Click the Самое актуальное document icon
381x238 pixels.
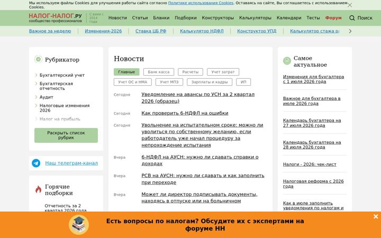coord(287,61)
